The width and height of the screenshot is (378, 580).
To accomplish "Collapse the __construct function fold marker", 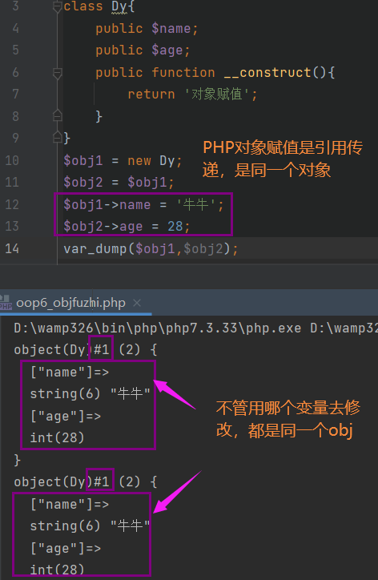I will [58, 73].
